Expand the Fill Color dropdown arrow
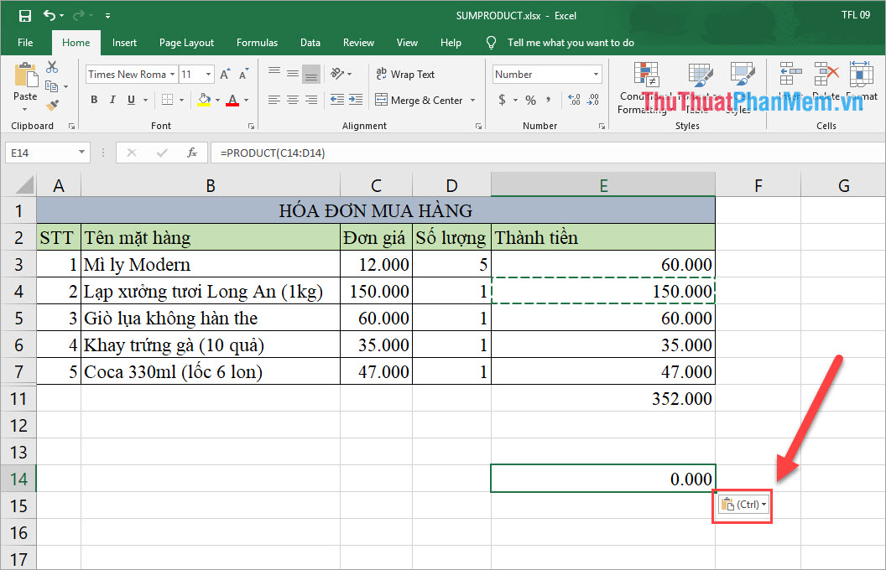886x570 pixels. 216,99
